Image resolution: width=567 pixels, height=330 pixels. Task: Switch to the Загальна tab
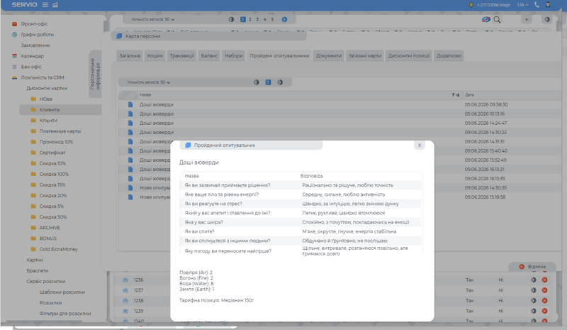[x=130, y=55]
